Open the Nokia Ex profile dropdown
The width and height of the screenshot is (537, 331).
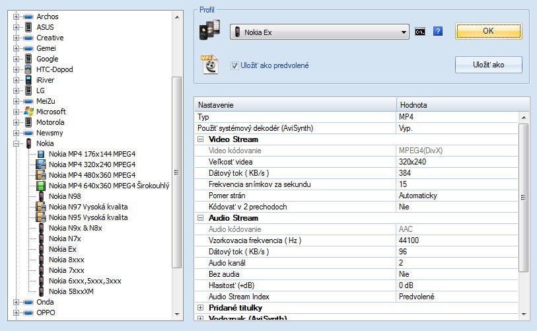click(404, 32)
